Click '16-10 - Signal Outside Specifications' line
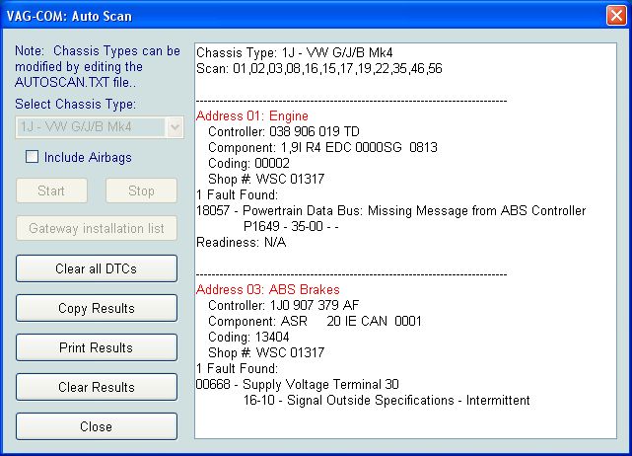 pyautogui.click(x=386, y=401)
